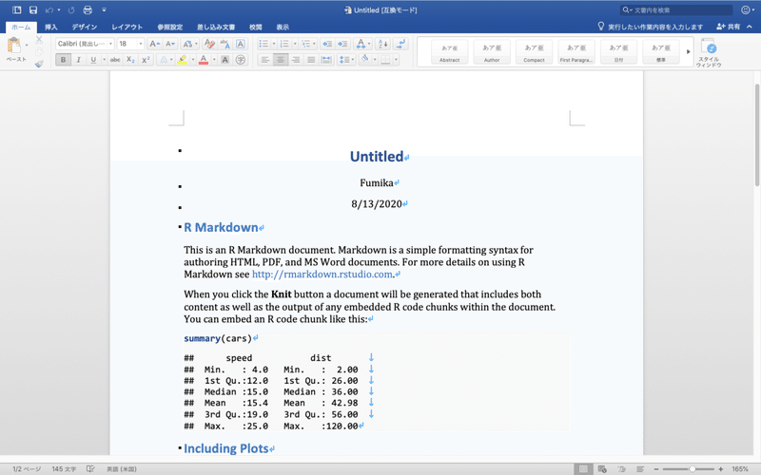
Task: Increase font size with the larger A icon
Action: pos(154,44)
